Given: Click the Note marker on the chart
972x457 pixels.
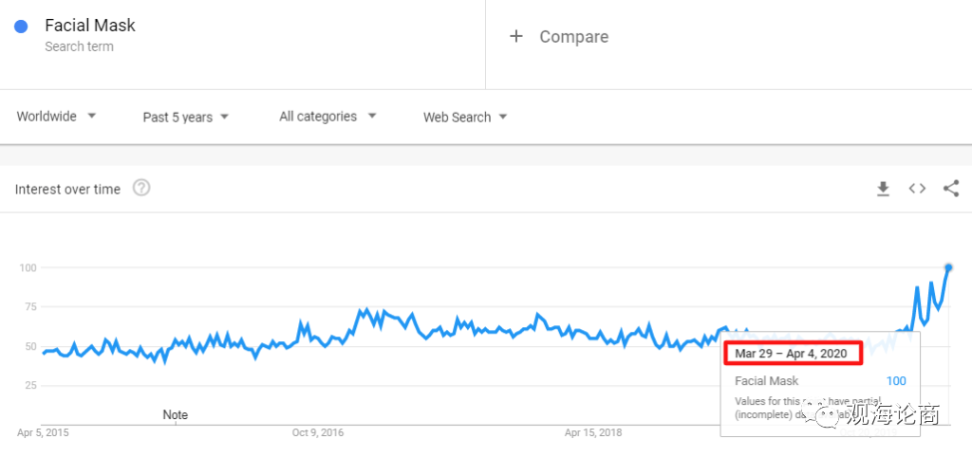Looking at the screenshot, I should [175, 414].
